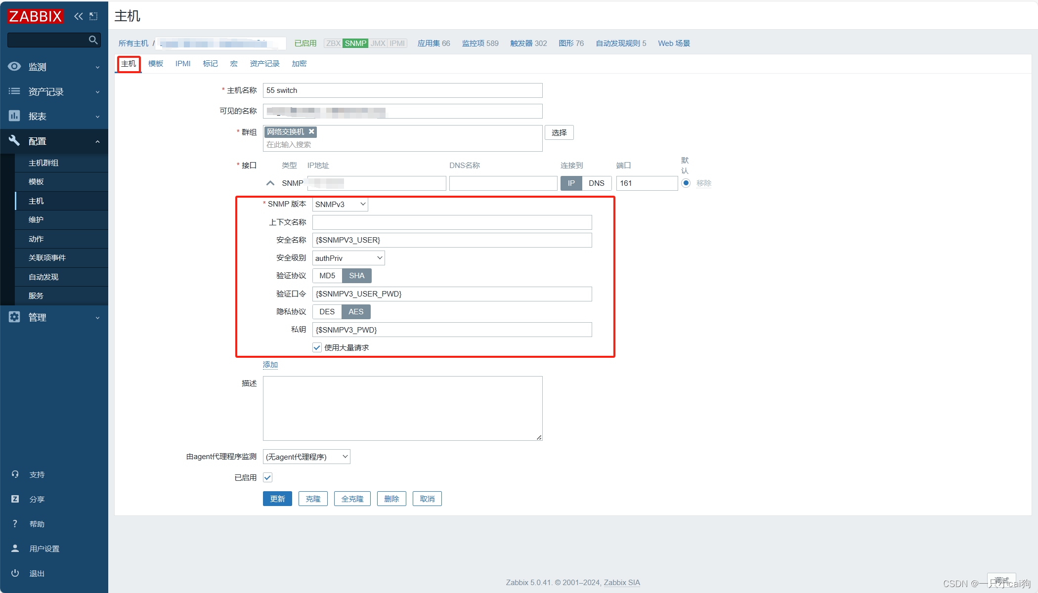Collapse the sidebar with double-chevron icon

coord(78,16)
